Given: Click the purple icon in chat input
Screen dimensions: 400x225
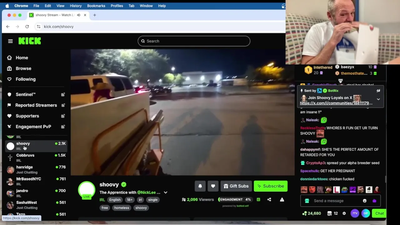Looking at the screenshot, I should [x=374, y=201].
